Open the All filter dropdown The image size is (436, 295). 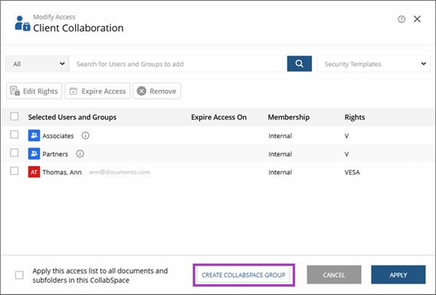click(37, 63)
